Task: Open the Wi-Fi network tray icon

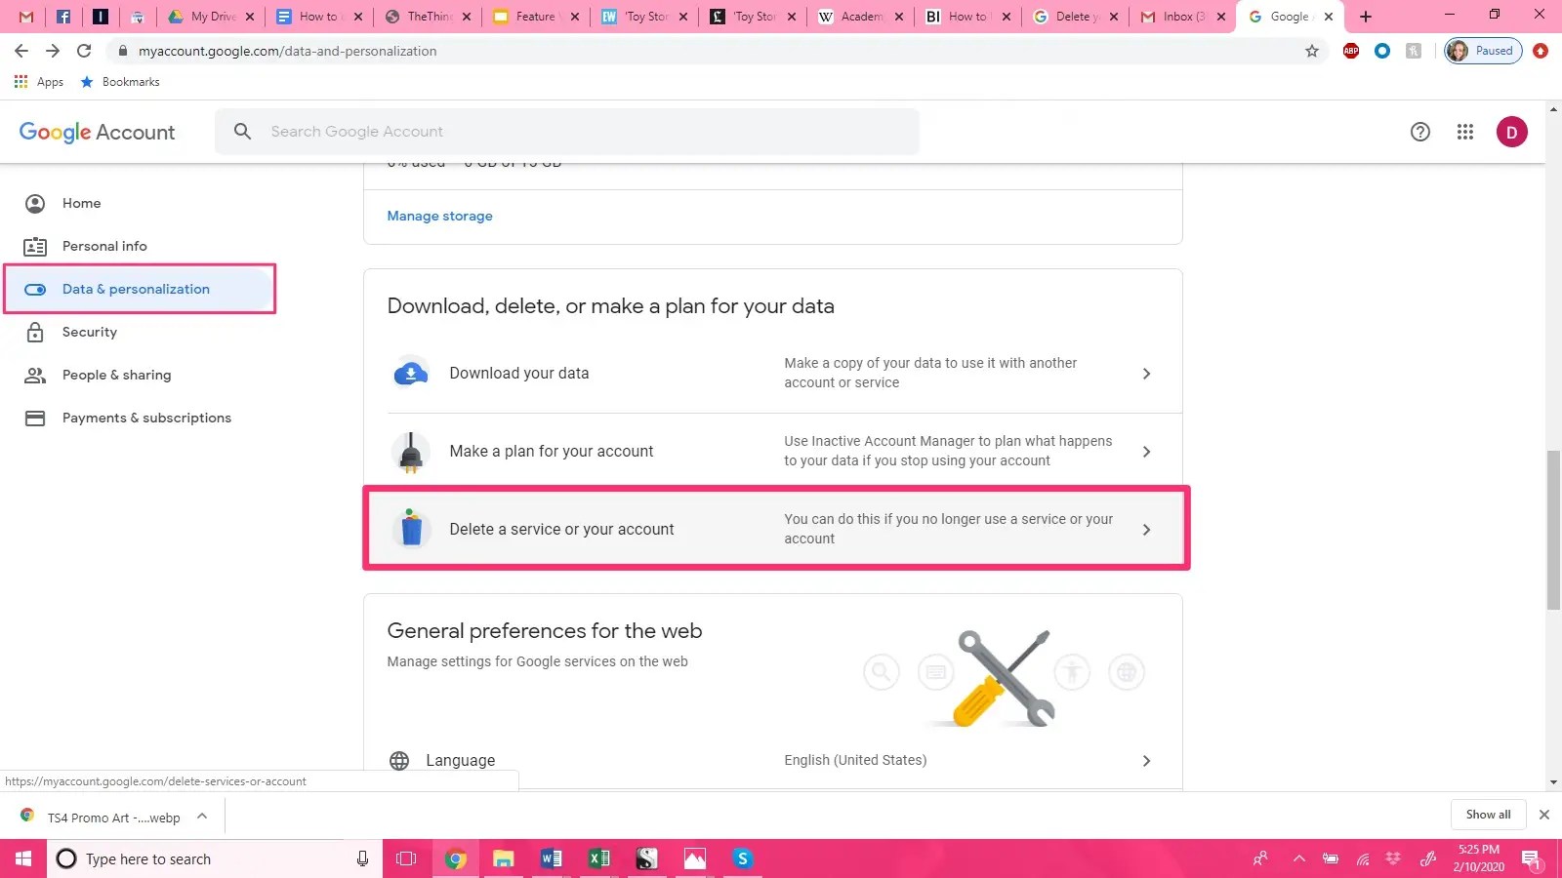Action: [1363, 858]
